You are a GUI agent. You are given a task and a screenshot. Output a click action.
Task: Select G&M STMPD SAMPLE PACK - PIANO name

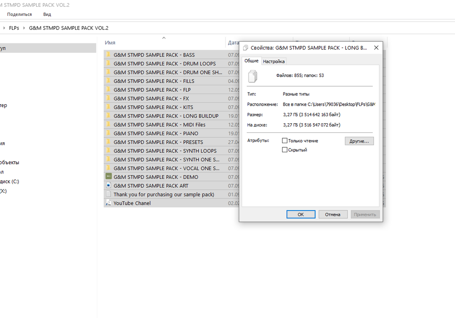pyautogui.click(x=156, y=133)
